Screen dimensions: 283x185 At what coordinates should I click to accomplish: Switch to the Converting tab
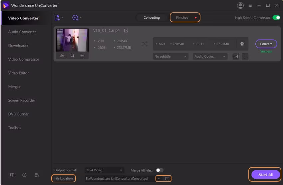point(151,18)
